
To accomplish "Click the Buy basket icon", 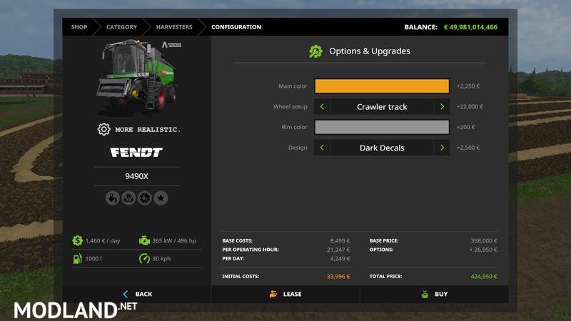I will pos(425,294).
